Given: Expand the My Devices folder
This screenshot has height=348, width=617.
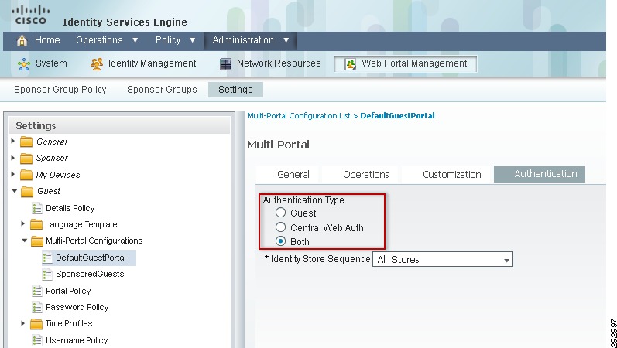Looking at the screenshot, I should [13, 174].
